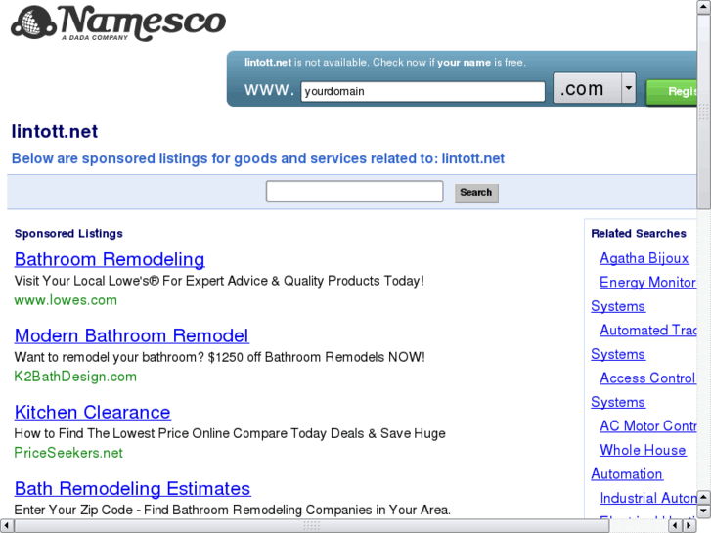
Task: Click the 'lintott.net is not available' message
Action: pyautogui.click(x=385, y=63)
